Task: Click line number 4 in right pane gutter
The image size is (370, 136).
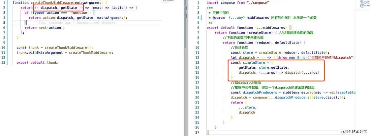Action: coord(198,17)
